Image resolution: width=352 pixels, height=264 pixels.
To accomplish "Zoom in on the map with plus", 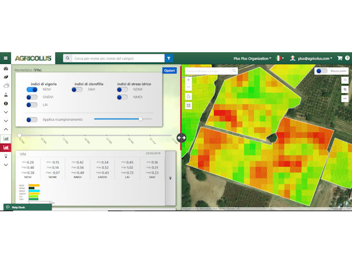I will tap(188, 80).
